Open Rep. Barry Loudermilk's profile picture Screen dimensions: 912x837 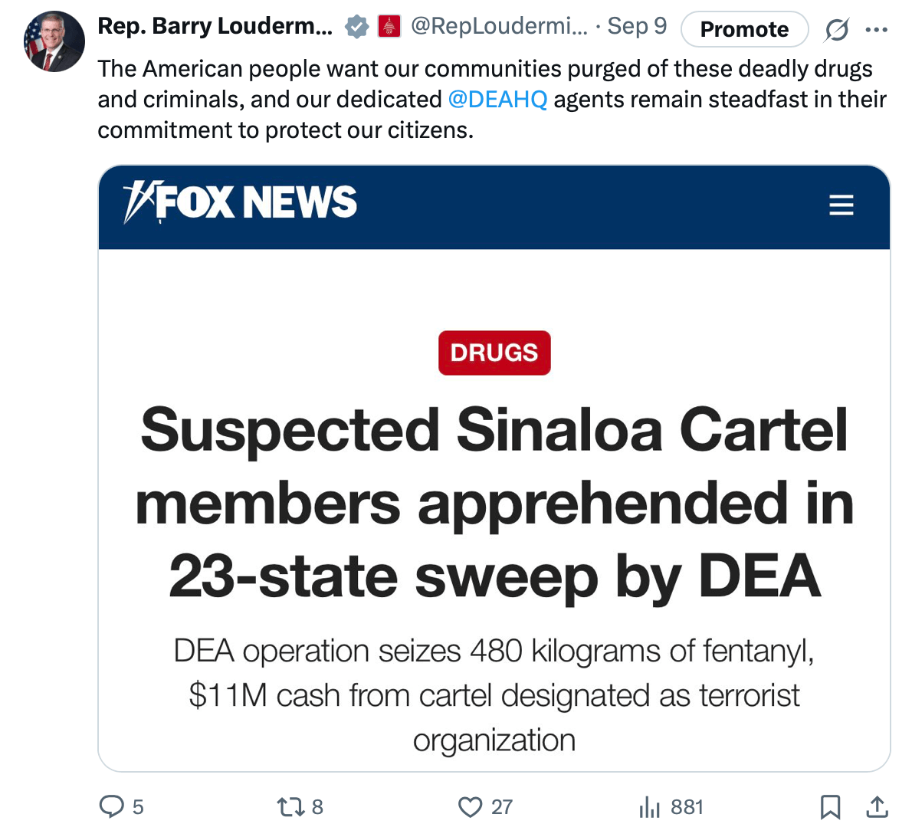pos(54,41)
